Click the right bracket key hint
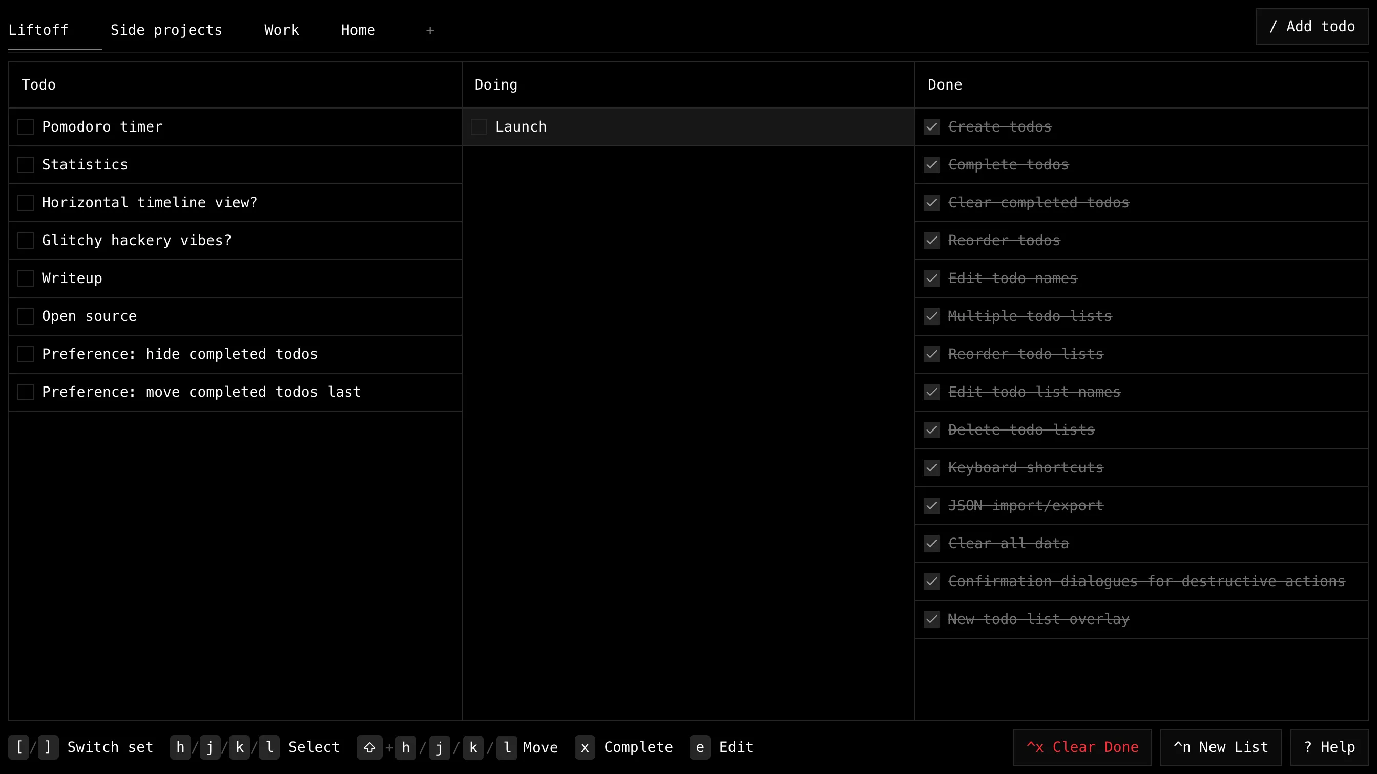The height and width of the screenshot is (774, 1377). (48, 747)
